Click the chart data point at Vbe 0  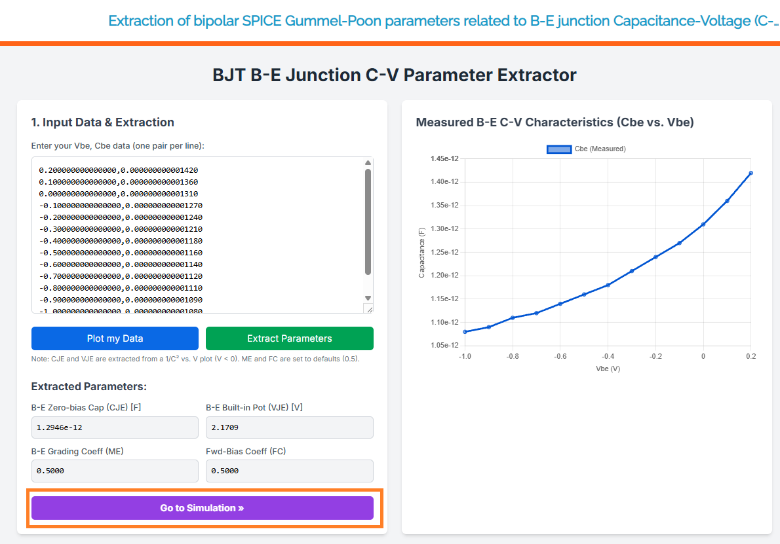point(703,225)
